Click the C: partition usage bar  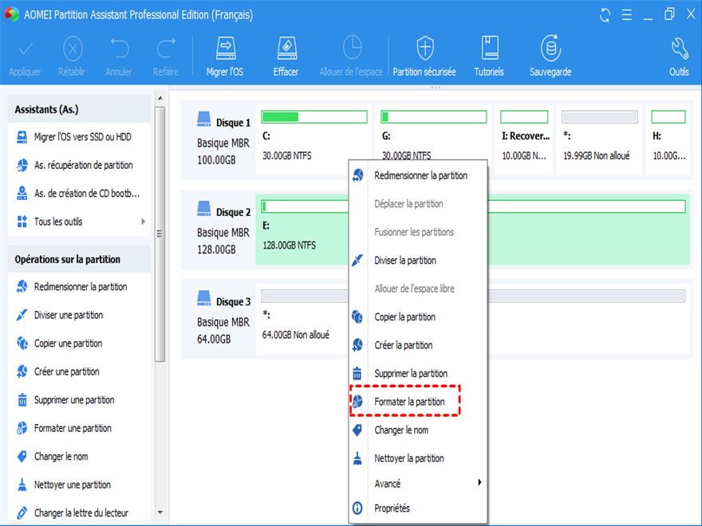click(314, 116)
